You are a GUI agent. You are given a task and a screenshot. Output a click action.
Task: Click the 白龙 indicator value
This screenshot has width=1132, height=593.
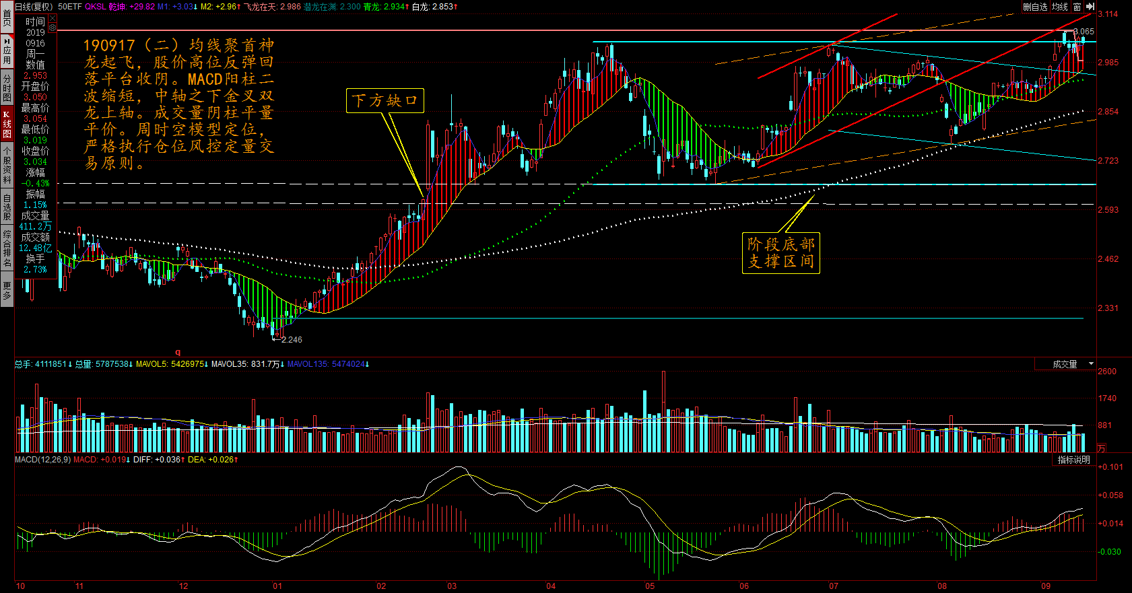(434, 7)
